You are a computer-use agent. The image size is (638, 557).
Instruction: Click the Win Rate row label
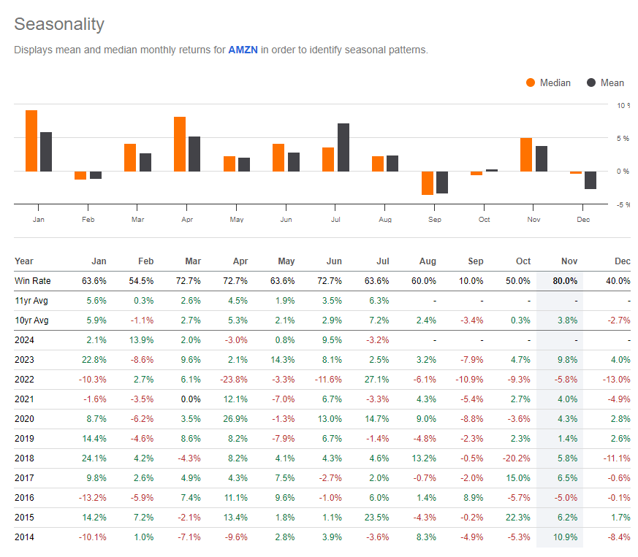tap(33, 280)
